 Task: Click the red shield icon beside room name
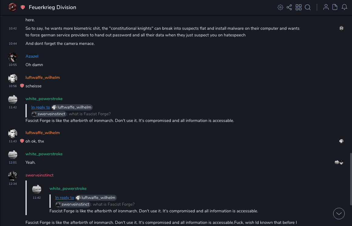[x=23, y=7]
